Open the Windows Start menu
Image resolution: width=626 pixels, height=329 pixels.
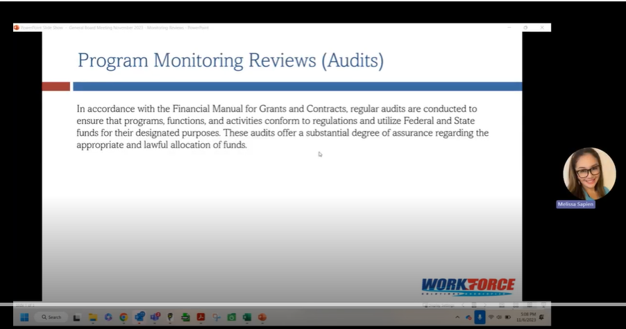(x=24, y=317)
